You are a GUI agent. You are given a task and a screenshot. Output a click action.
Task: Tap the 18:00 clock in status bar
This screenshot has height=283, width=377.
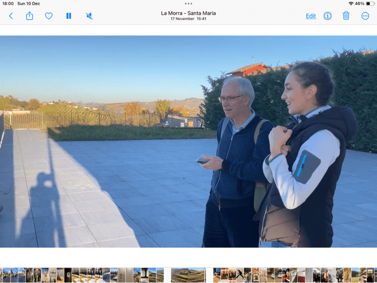pos(7,4)
